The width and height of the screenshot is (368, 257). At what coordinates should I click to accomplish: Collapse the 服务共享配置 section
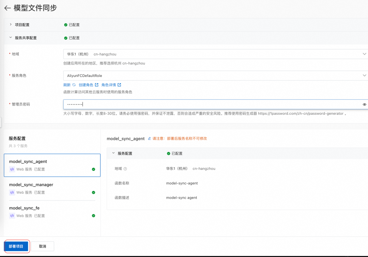coord(10,37)
